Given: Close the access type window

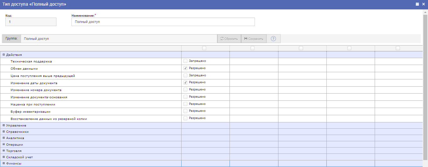Looking at the screenshot, I should (x=423, y=4).
